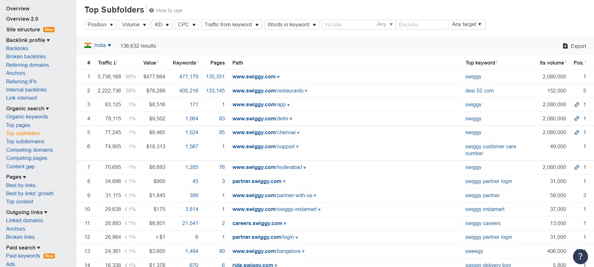Click keyword 'desi 52 com'

[x=479, y=91]
